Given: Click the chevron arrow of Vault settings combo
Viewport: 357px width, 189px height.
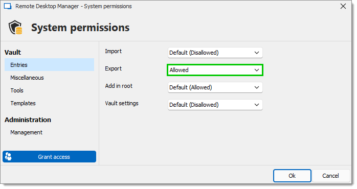Looking at the screenshot, I should [x=257, y=105].
